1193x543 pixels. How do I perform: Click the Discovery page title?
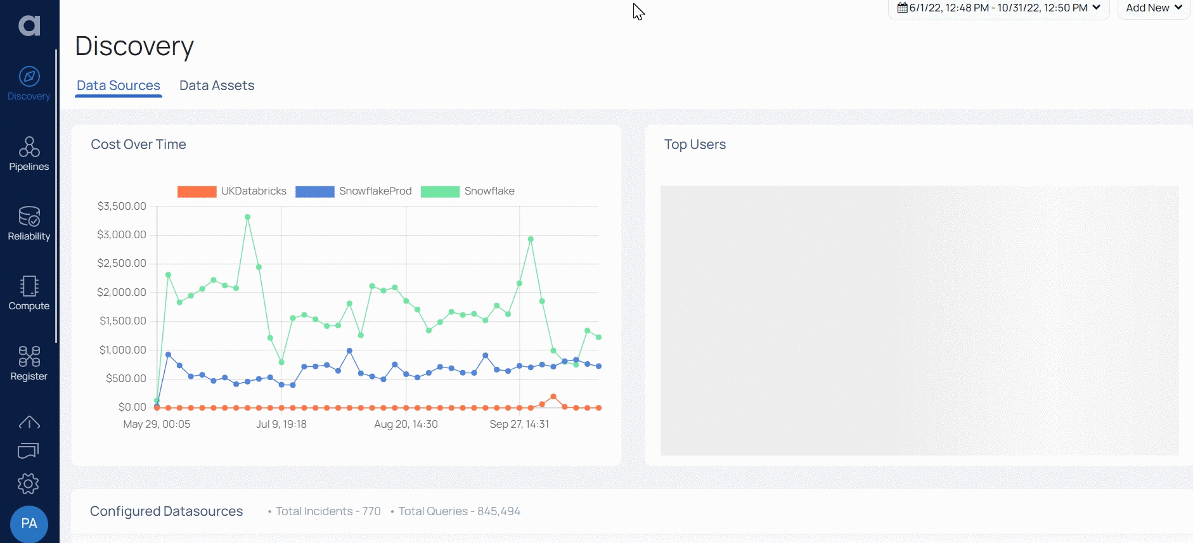click(134, 46)
